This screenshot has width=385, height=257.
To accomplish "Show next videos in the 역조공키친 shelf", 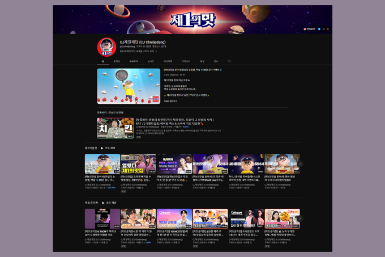I will click(x=300, y=218).
